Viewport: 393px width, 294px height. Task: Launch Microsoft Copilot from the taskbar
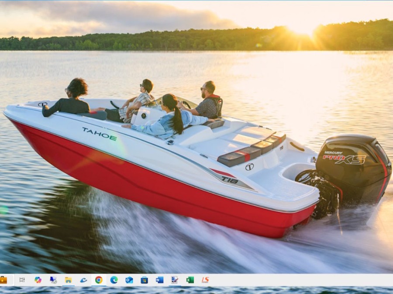(38, 280)
